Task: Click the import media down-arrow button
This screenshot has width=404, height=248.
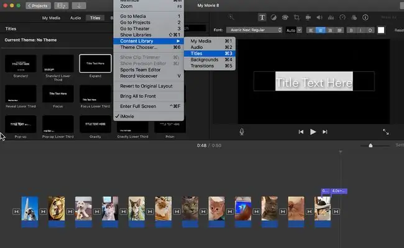Action: [x=79, y=6]
